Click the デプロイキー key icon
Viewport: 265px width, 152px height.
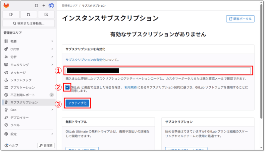[6, 117]
